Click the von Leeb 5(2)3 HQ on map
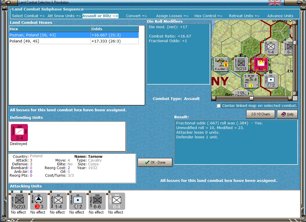The height and width of the screenshot is (222, 306). (241, 64)
